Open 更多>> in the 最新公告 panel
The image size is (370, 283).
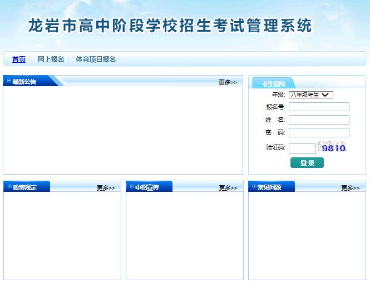click(x=228, y=82)
